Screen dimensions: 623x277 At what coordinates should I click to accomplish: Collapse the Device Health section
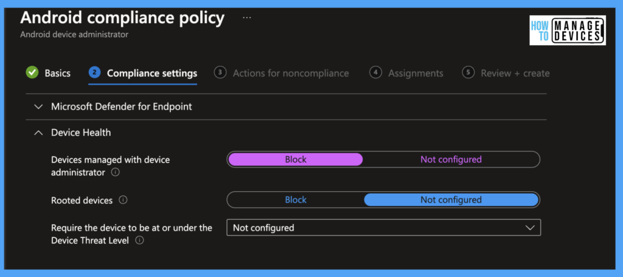pos(38,133)
